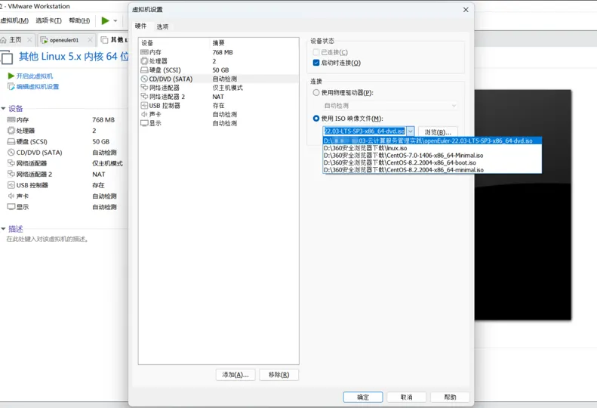Collapse the 描述 section in the main window
The height and width of the screenshot is (408, 597).
coord(4,229)
